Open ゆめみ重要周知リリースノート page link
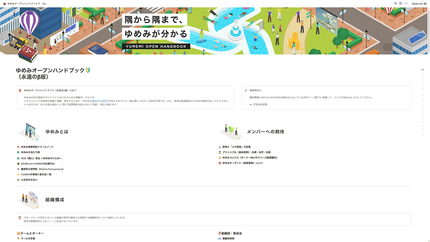Viewport: 430px width, 242px height. pos(37,147)
